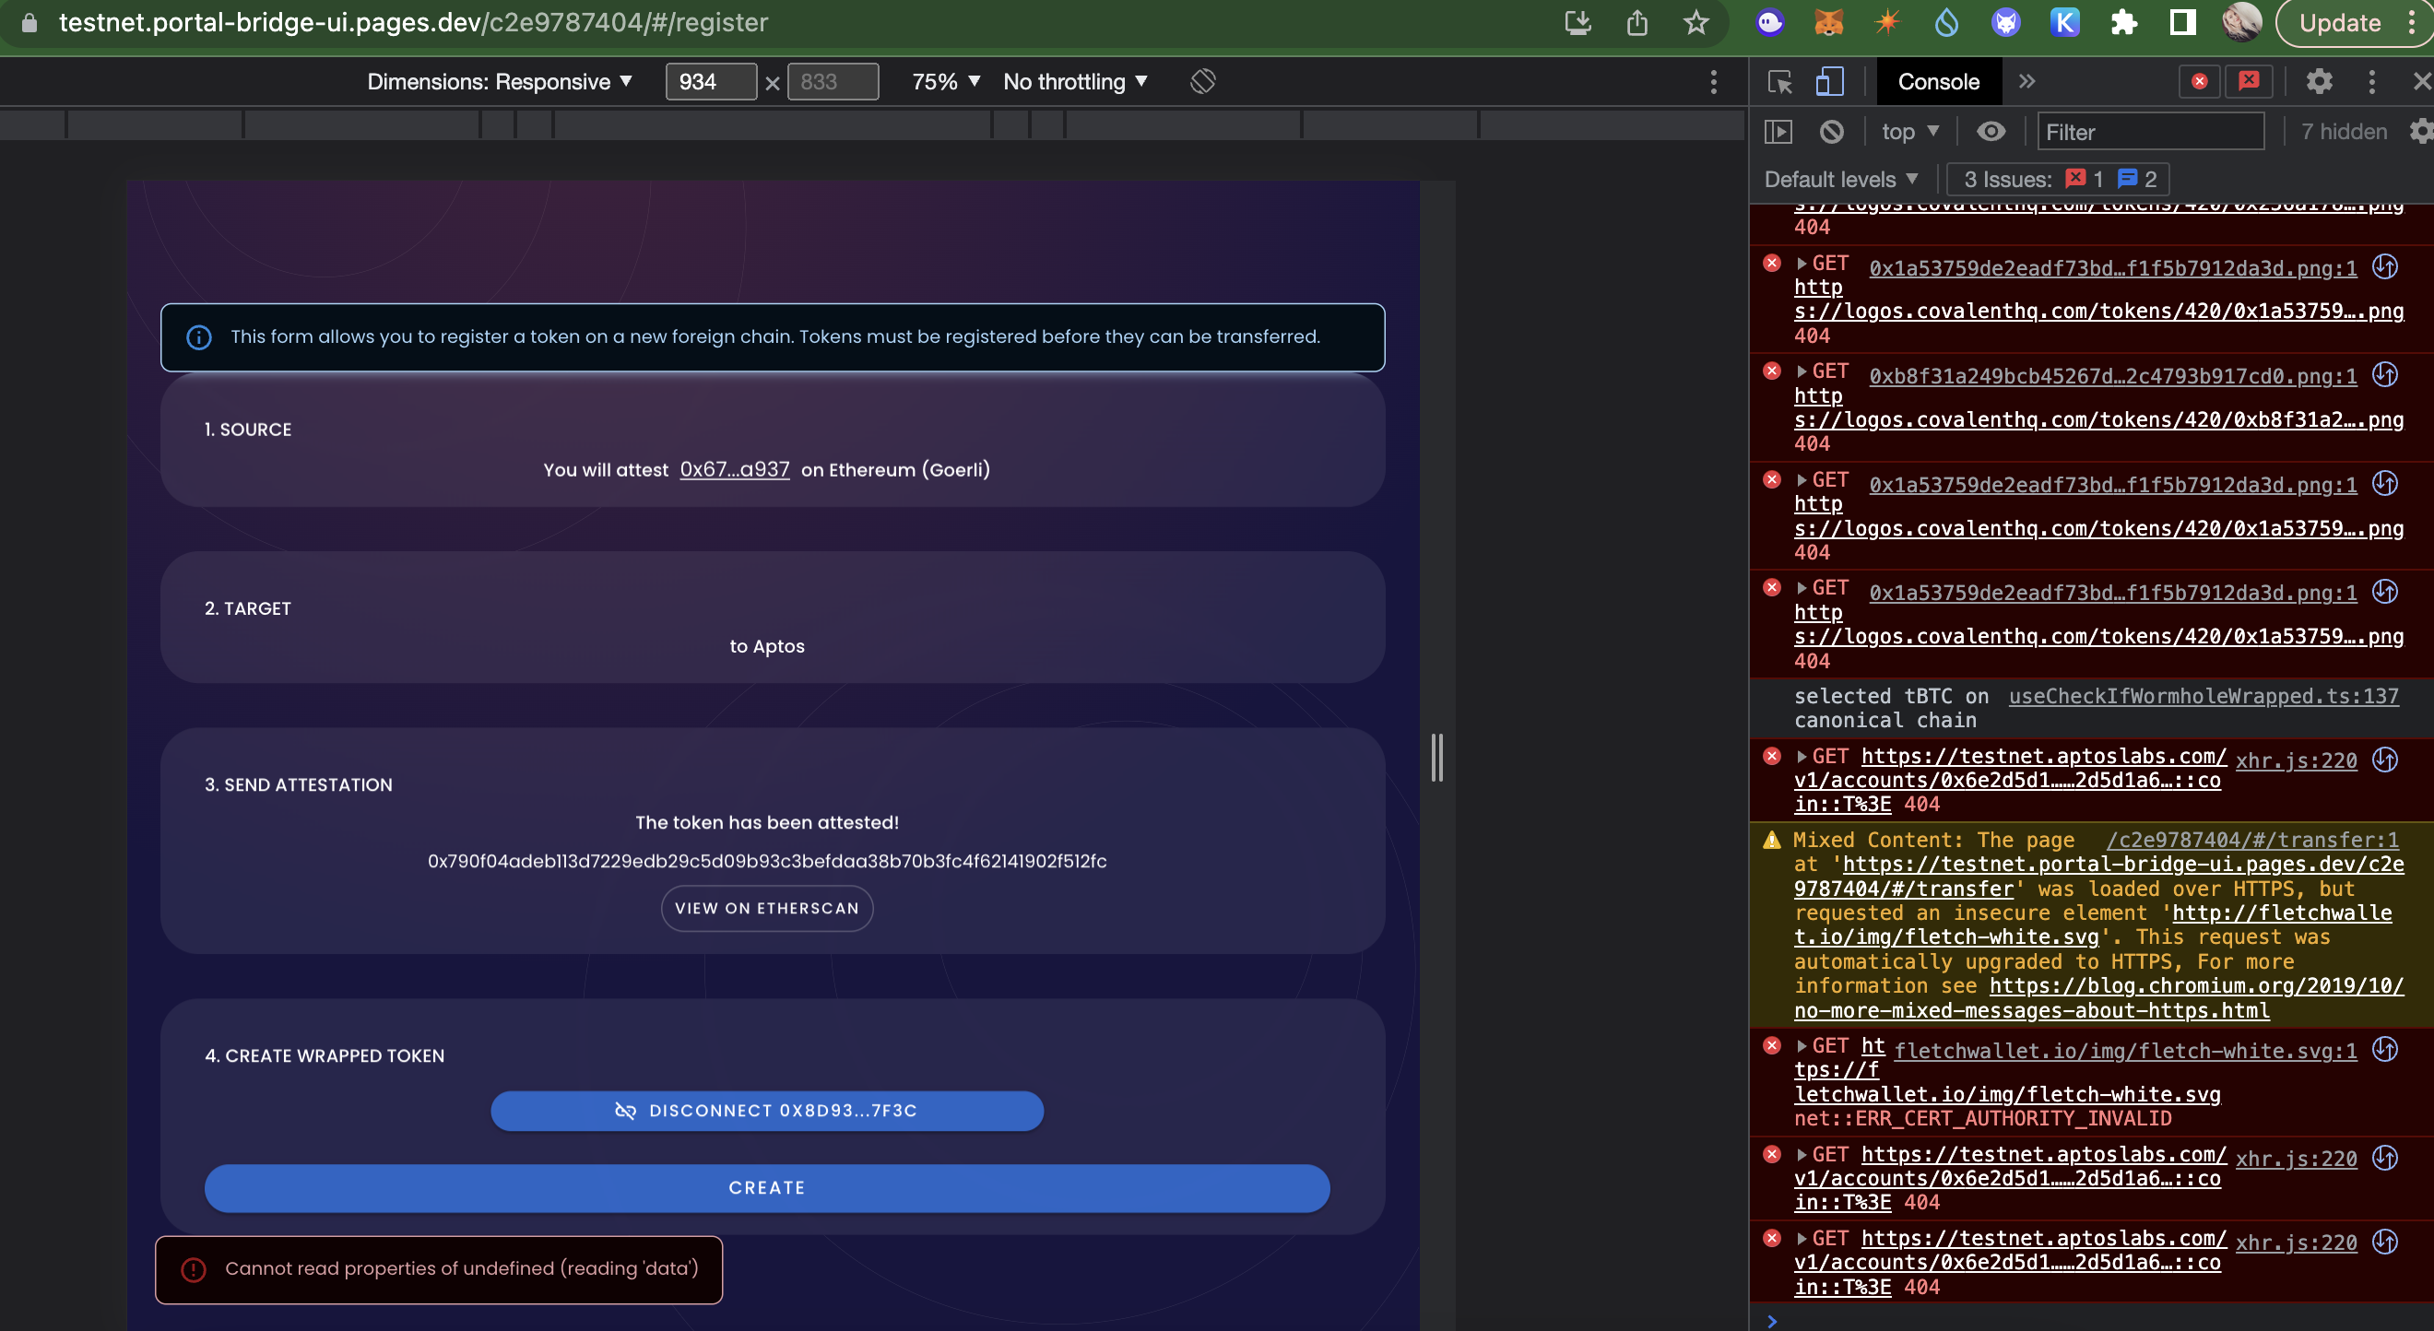Toggle the filter for hidden console messages

pyautogui.click(x=2345, y=131)
